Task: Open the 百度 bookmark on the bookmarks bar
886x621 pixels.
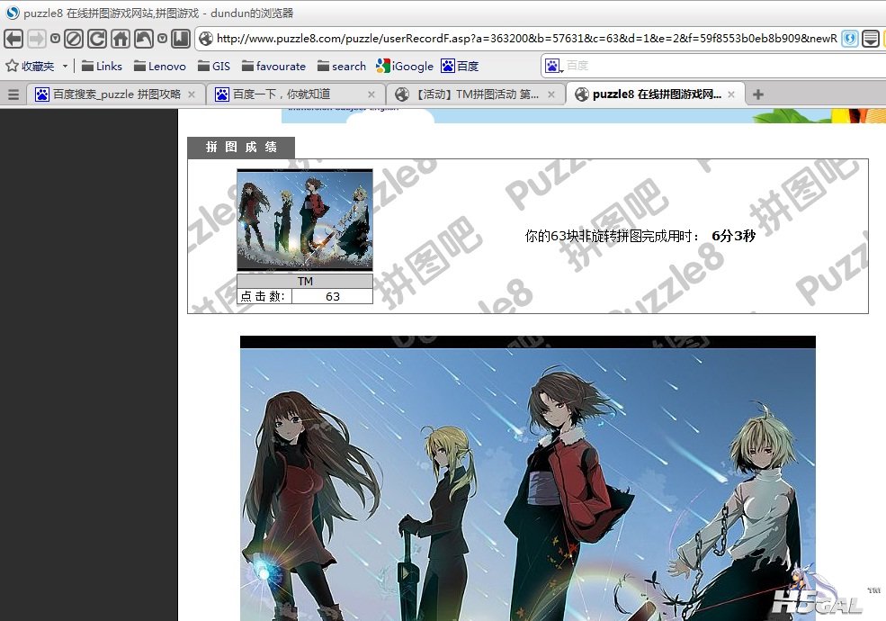Action: coord(460,67)
